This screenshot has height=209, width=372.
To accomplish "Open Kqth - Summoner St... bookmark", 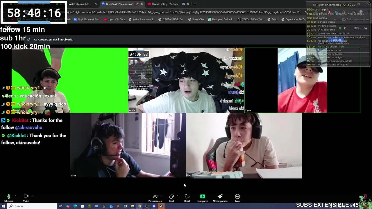I will (142, 19).
